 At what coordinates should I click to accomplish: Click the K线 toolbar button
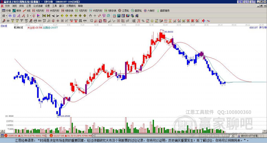click(x=27, y=10)
